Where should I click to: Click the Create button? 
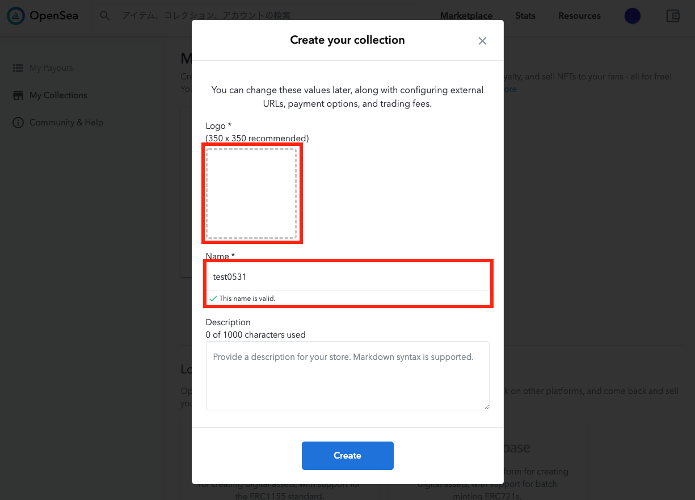348,456
